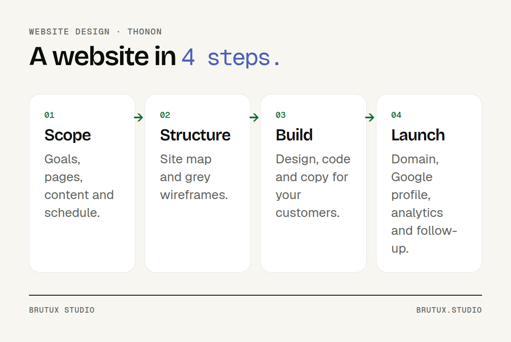Click the arrow between Build and Launch
Viewport: 511px width, 342px height.
point(370,117)
